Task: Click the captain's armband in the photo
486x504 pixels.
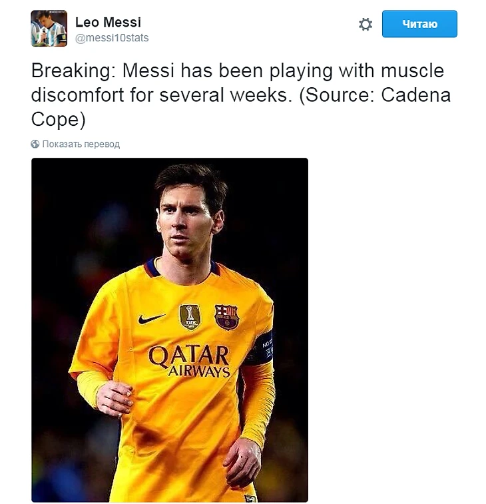Action: 264,349
